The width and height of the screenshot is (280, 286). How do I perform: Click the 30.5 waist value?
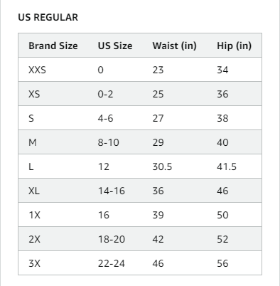[162, 166]
